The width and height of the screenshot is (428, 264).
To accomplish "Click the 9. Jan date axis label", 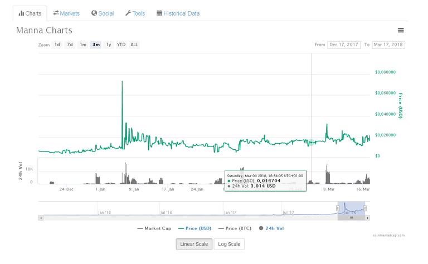I will point(134,189).
